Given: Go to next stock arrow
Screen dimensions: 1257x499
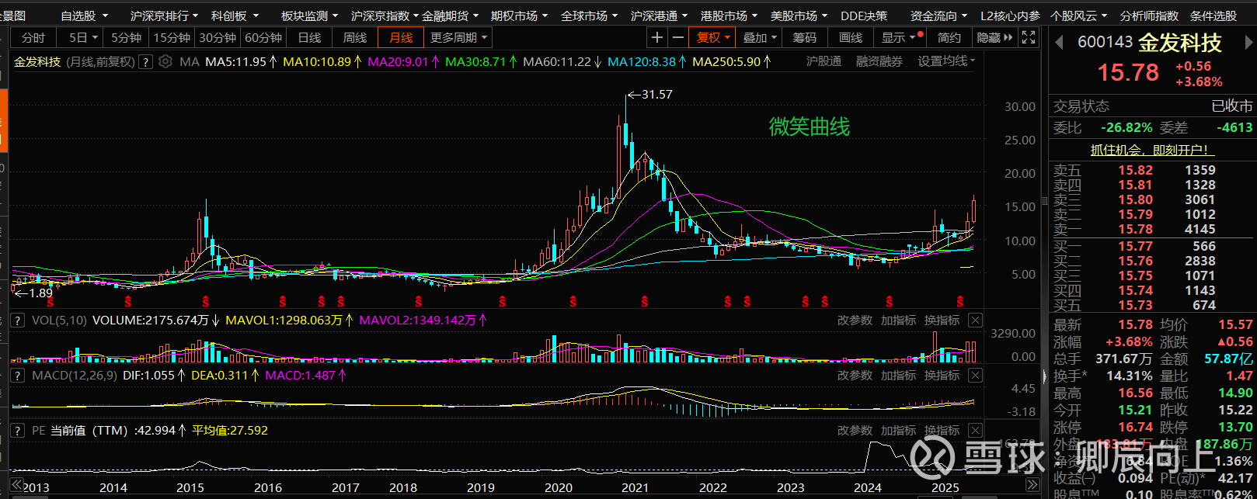Looking at the screenshot, I should click(1248, 43).
